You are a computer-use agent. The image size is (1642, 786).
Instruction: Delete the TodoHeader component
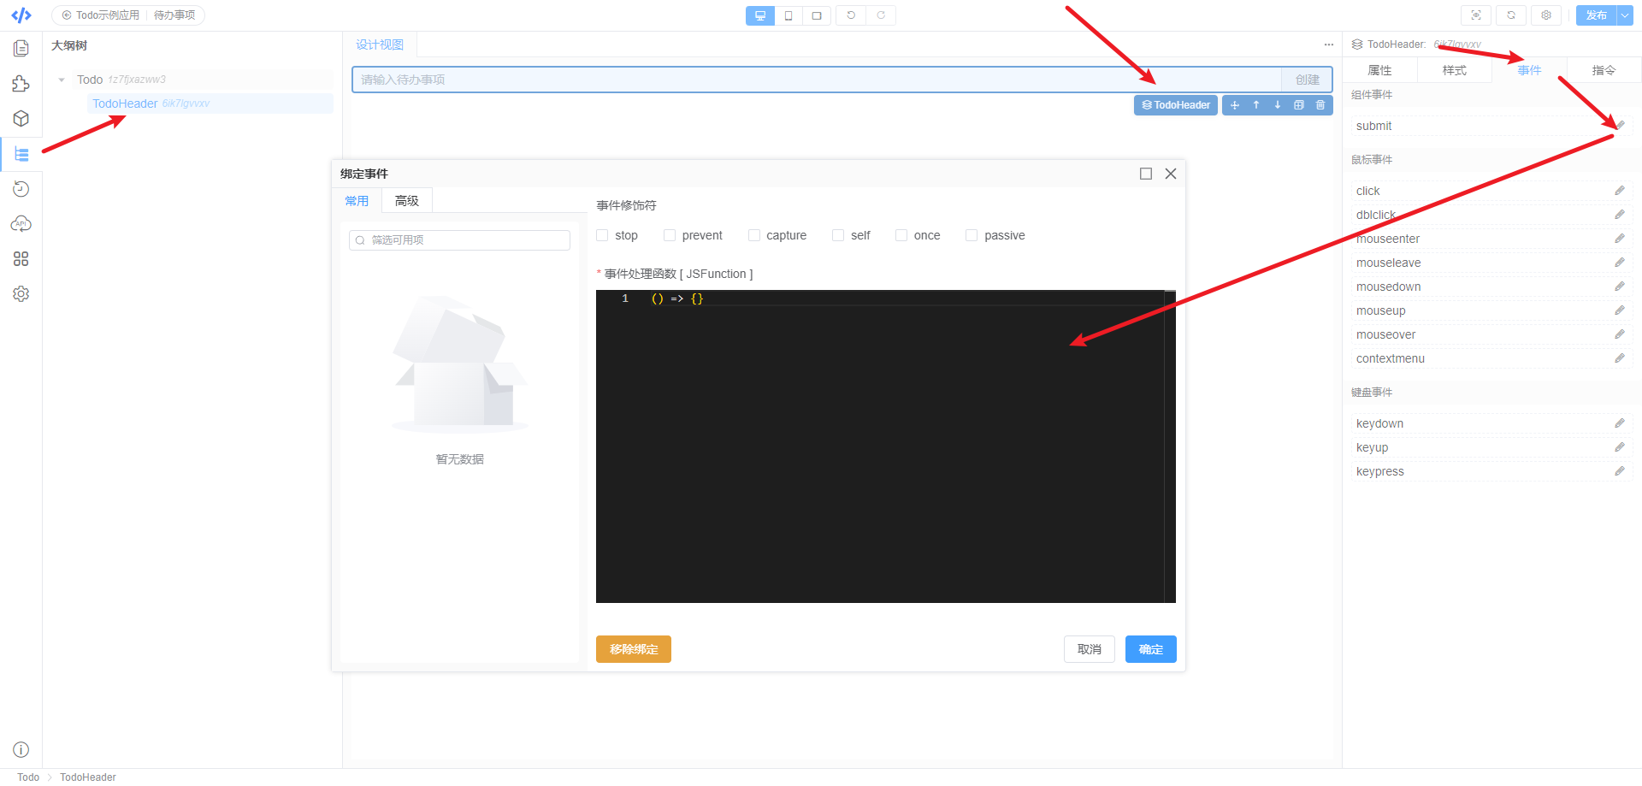(1320, 105)
